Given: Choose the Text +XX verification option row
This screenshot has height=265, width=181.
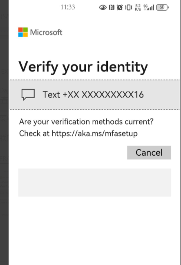Looking at the screenshot, I should 94,94.
